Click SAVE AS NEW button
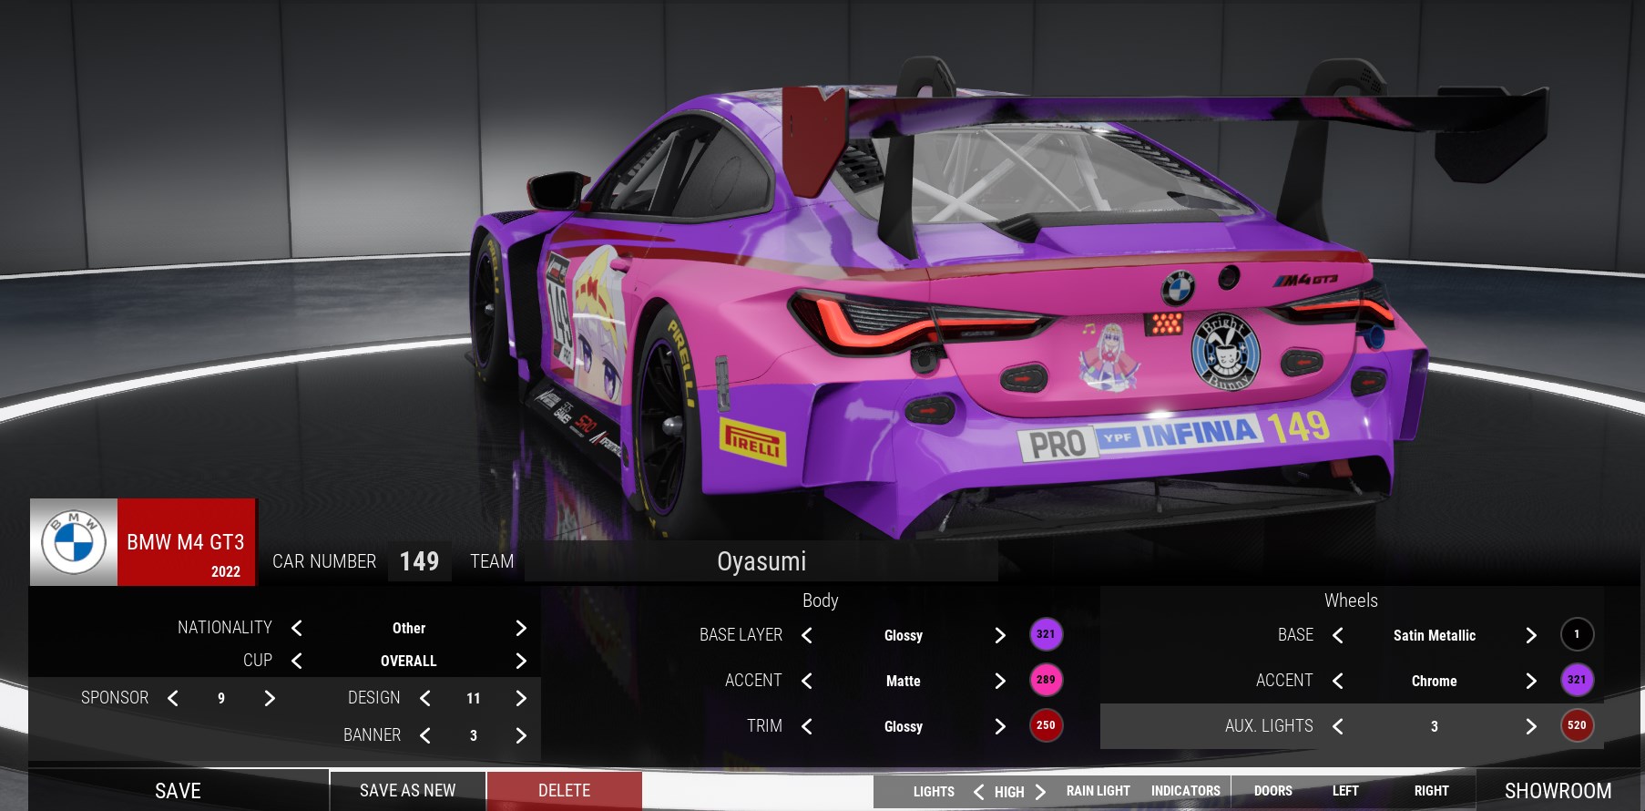This screenshot has width=1645, height=811. (x=408, y=791)
